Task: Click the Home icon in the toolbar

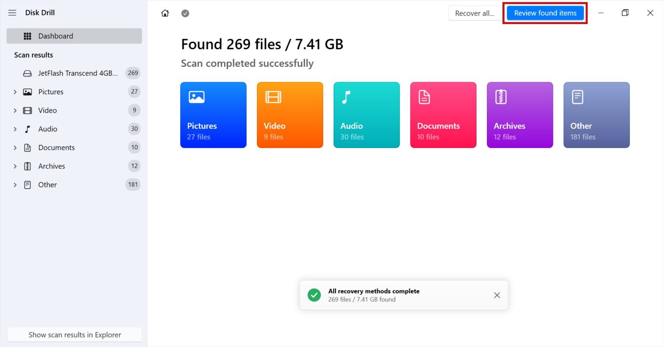Action: (165, 13)
